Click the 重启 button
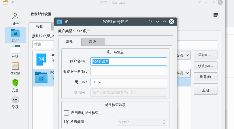The image size is (234, 129). tap(205, 90)
